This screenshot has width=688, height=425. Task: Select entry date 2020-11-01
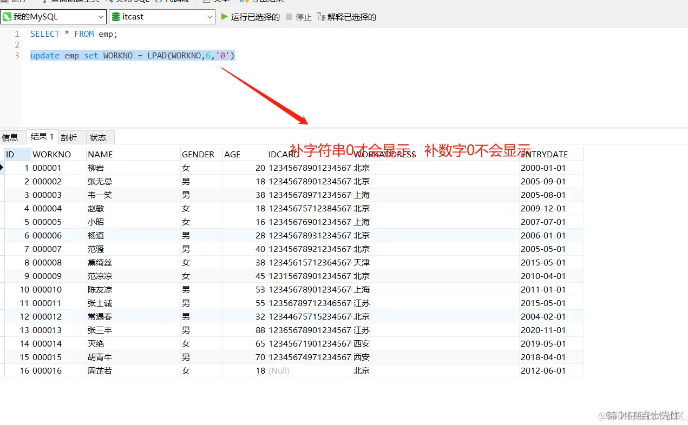coord(551,330)
